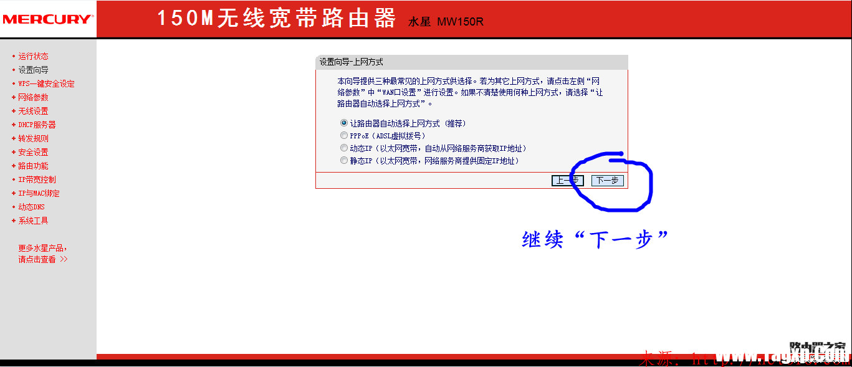Click the MERCURY logo
Screen dimensions: 852x367
point(47,19)
